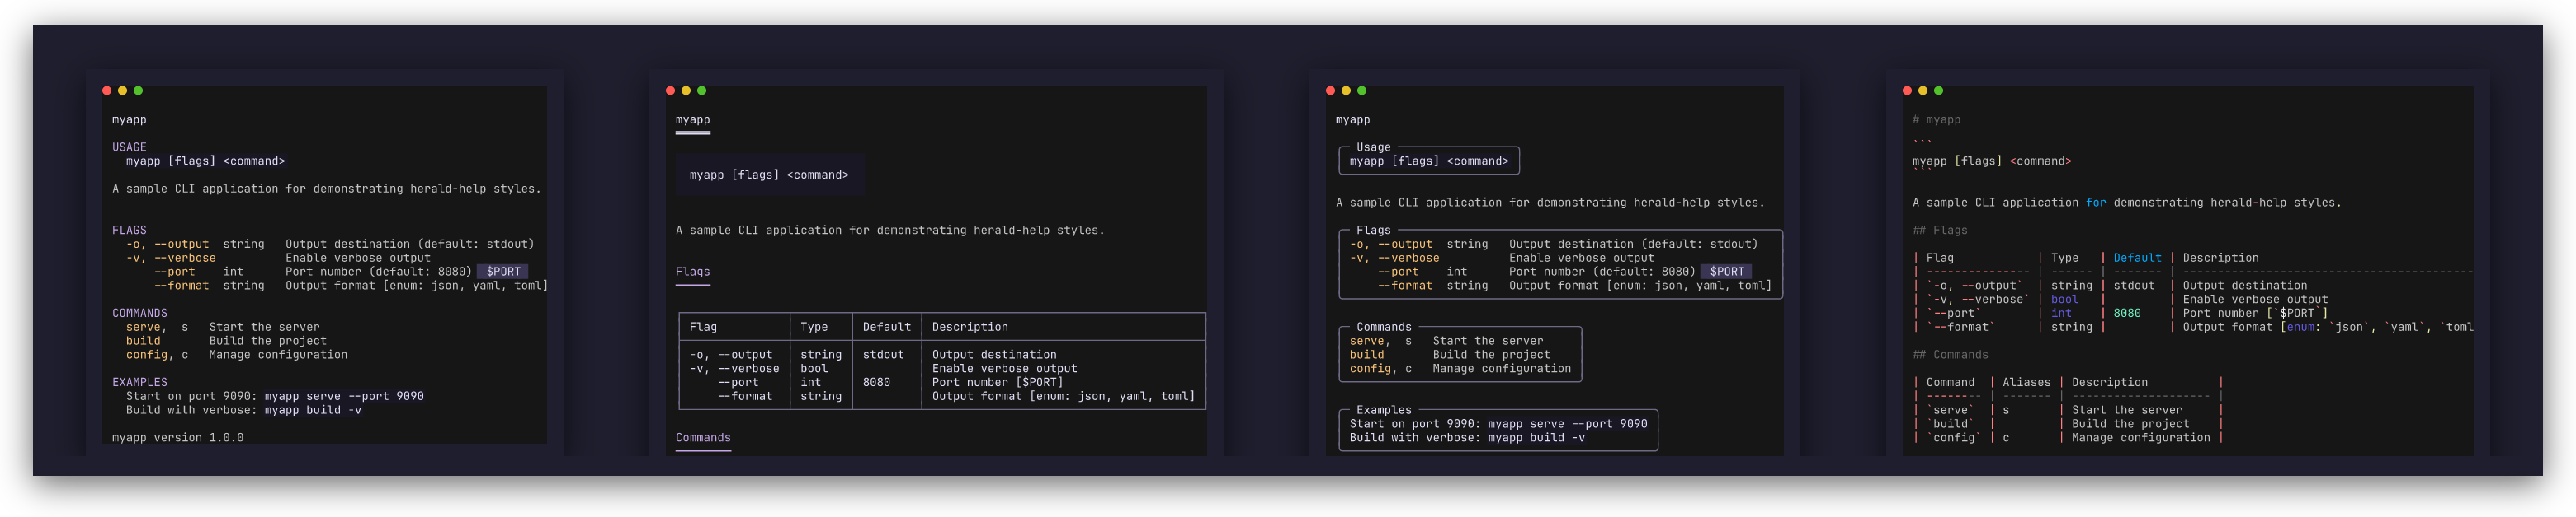Viewport: 2576px width, 517px height.
Task: Click 'myapp version 1.0.0' footer text
Action: click(x=178, y=437)
